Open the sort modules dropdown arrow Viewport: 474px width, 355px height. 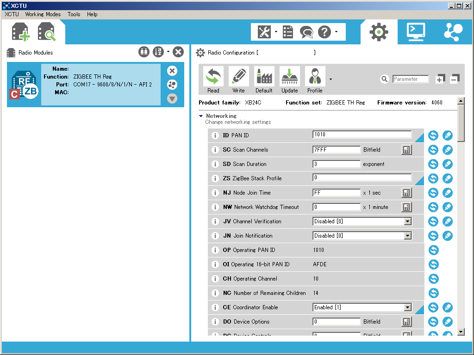point(168,52)
